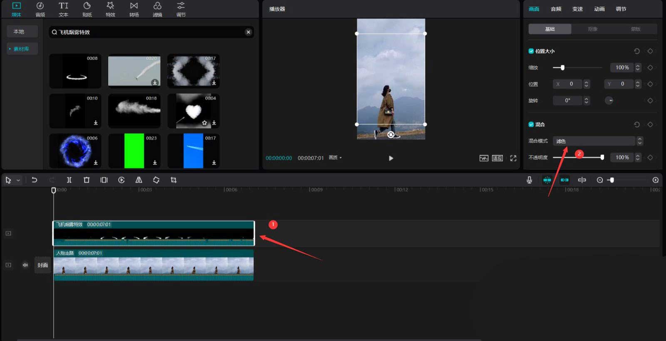Expand the selection tool mode dropdown arrow

coord(18,180)
